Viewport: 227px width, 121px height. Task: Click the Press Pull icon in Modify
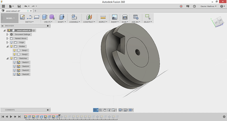coord(62,17)
